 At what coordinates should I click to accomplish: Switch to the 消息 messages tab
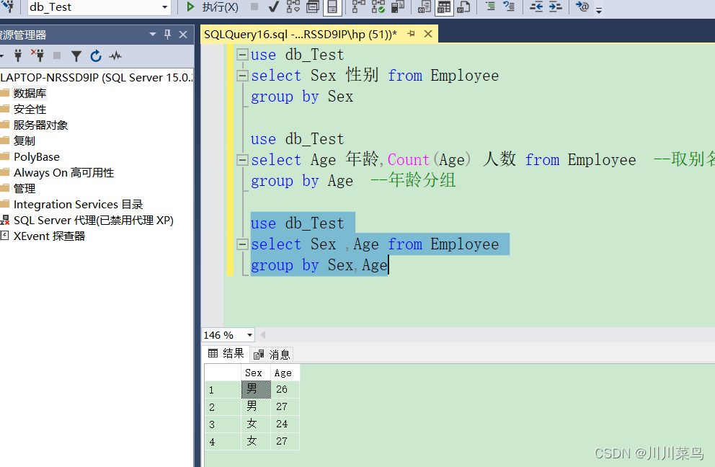coord(272,355)
